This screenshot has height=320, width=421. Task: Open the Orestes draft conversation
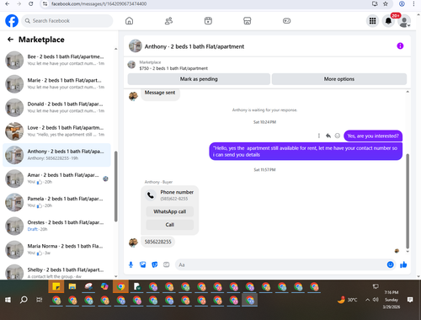pyautogui.click(x=56, y=226)
